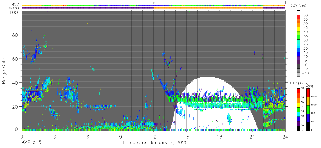Pick the cyan swatch in ELEV color bar
The width and height of the screenshot is (321, 148).
point(299,46)
